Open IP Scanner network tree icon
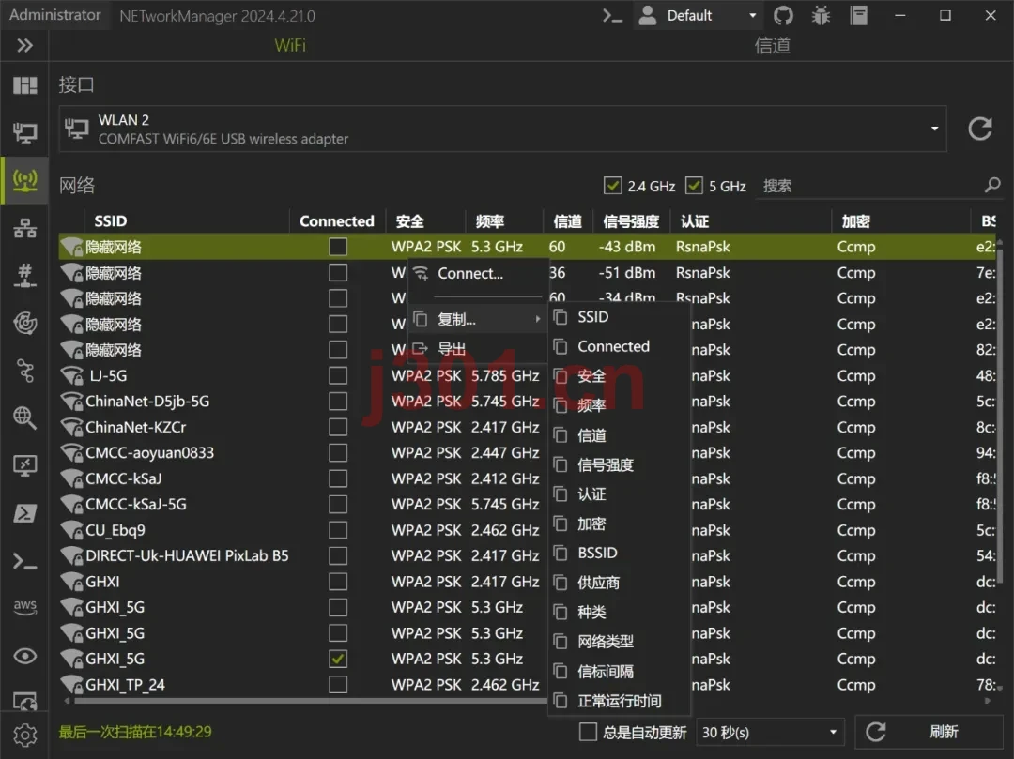This screenshot has height=759, width=1014. tap(24, 228)
